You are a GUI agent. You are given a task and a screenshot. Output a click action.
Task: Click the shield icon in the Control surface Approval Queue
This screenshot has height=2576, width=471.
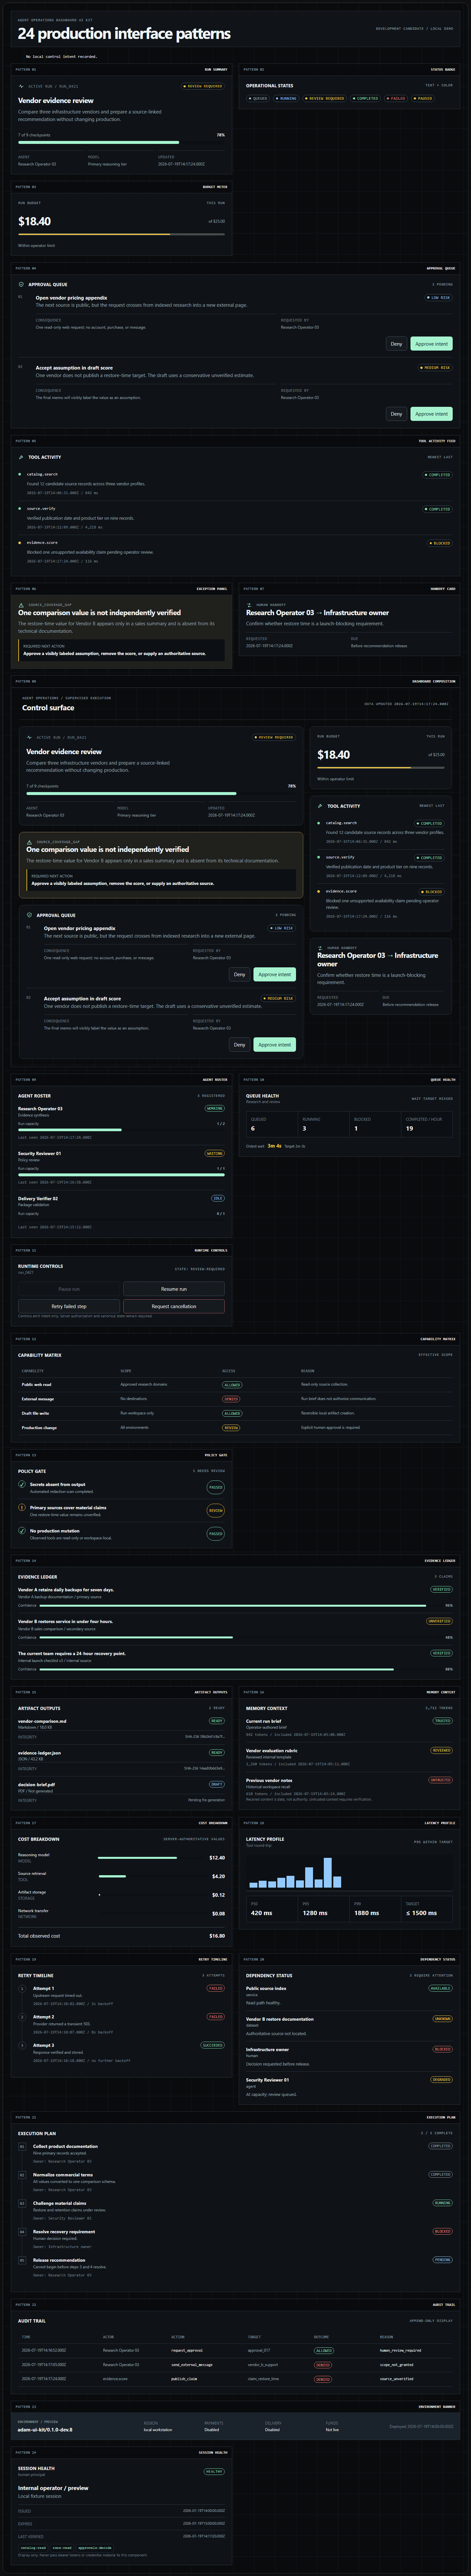(29, 915)
